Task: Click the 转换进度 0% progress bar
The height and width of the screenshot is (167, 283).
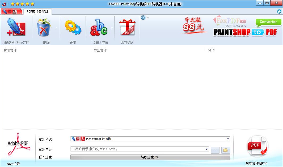Action: (150, 157)
